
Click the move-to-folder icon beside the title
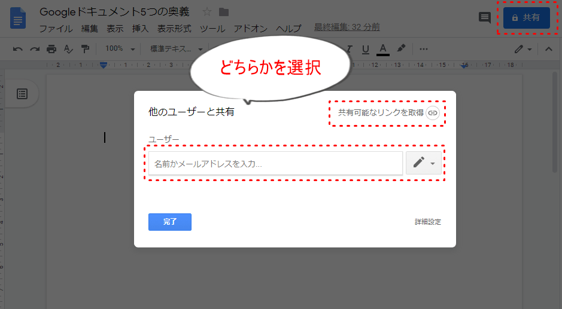(x=224, y=12)
